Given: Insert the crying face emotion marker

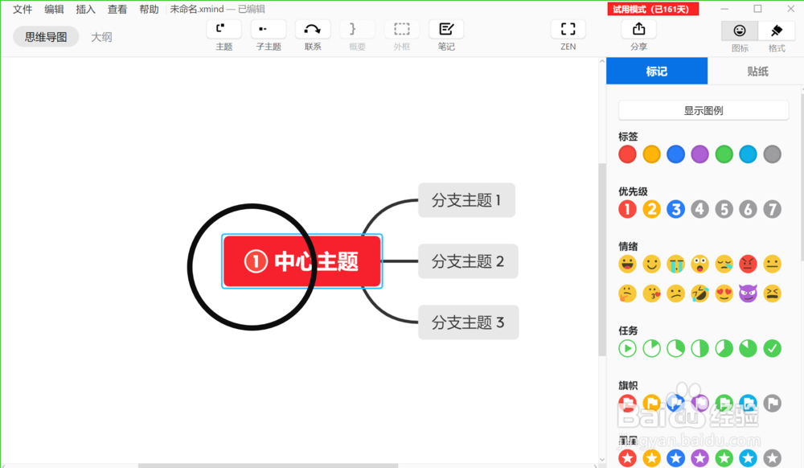Looking at the screenshot, I should [676, 264].
